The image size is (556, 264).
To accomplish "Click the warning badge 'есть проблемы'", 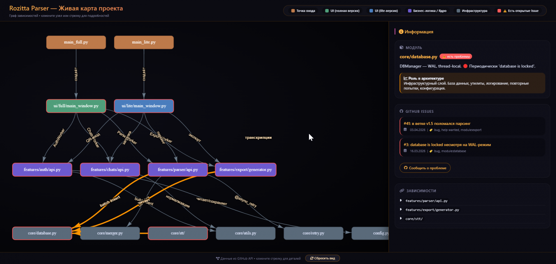I will click(x=455, y=56).
